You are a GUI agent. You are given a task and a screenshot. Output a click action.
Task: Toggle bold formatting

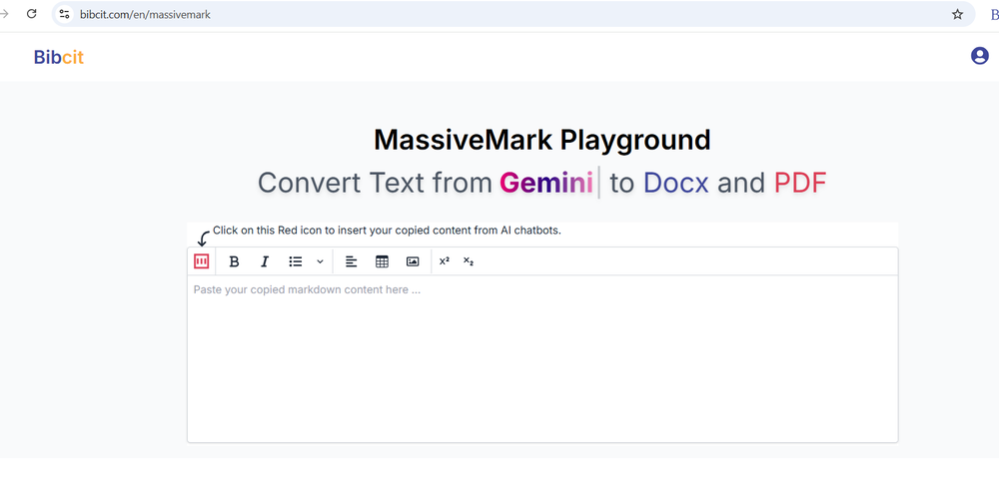tap(234, 261)
